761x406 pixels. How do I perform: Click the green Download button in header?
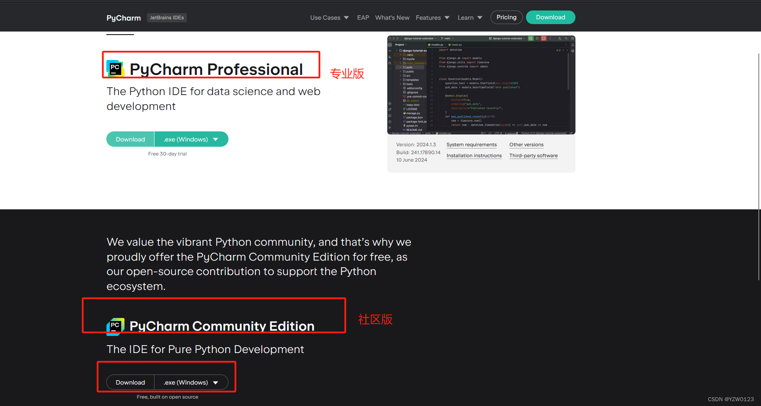(551, 17)
